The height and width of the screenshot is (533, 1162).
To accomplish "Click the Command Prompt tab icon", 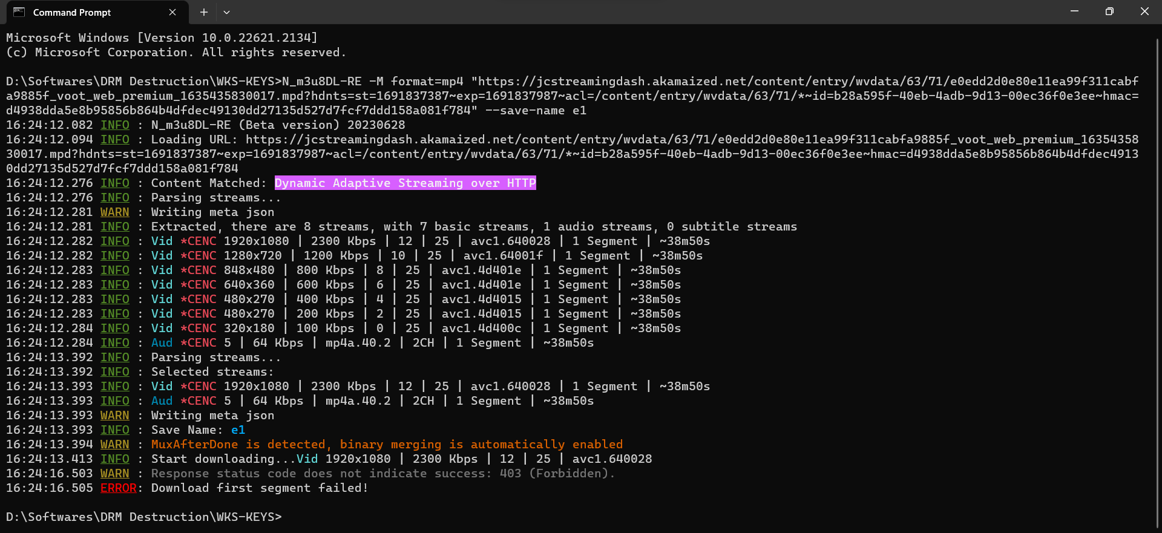I will [19, 12].
